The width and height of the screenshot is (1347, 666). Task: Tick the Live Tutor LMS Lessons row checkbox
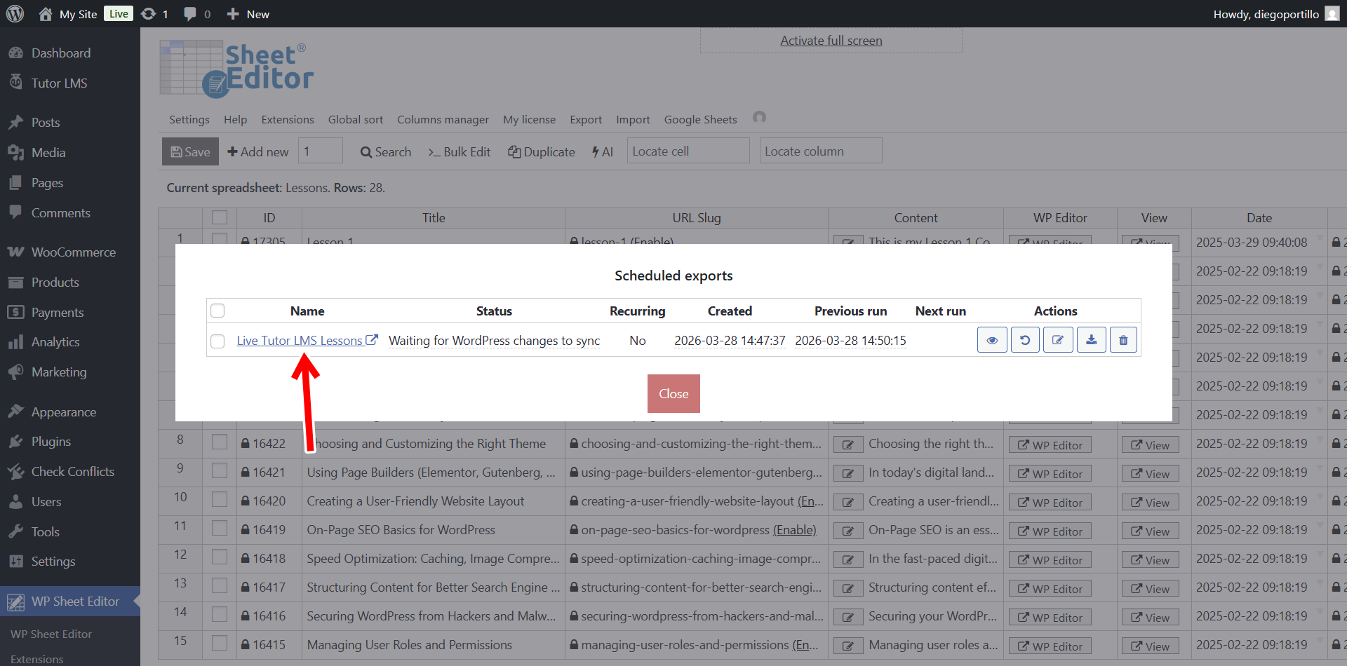217,341
